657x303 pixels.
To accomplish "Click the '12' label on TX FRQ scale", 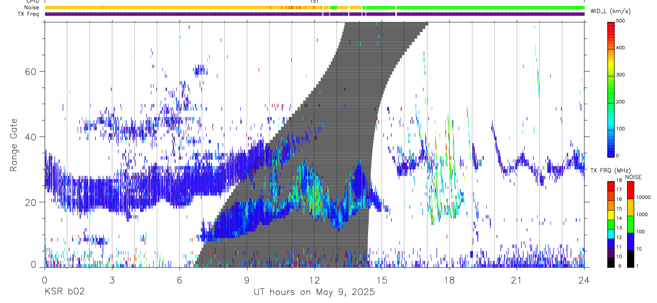I will tap(618, 237).
